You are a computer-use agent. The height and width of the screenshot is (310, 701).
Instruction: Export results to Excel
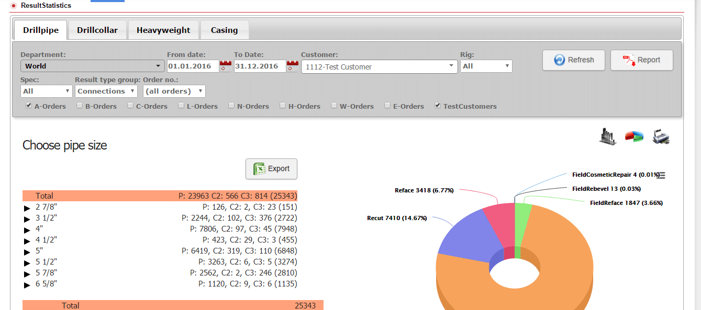pos(271,168)
